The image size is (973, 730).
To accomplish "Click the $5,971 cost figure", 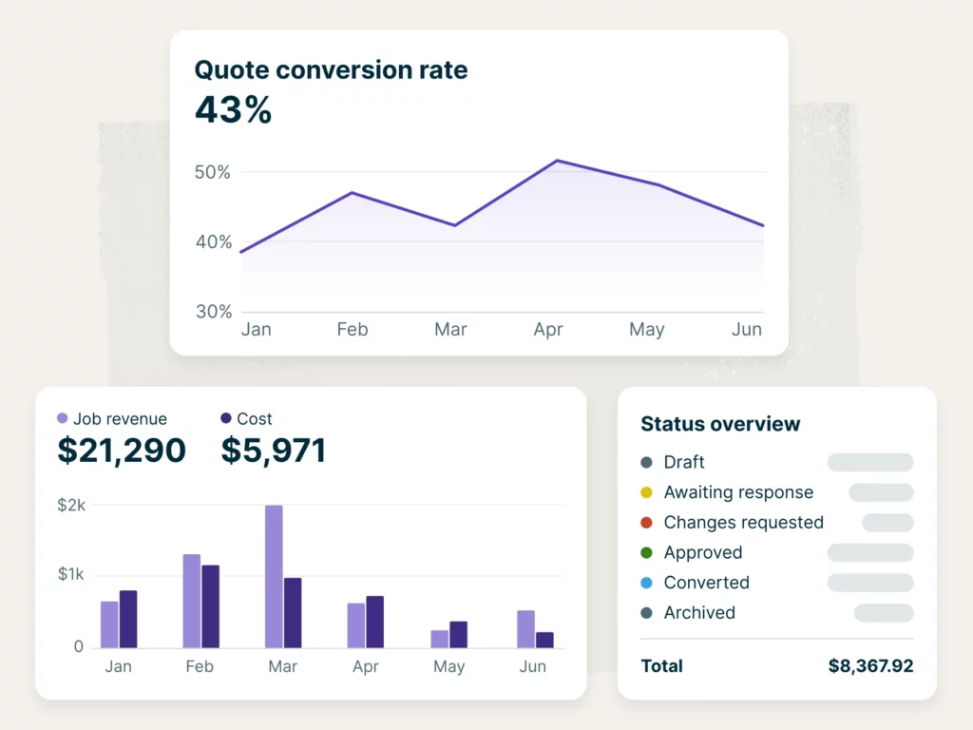I will [274, 451].
